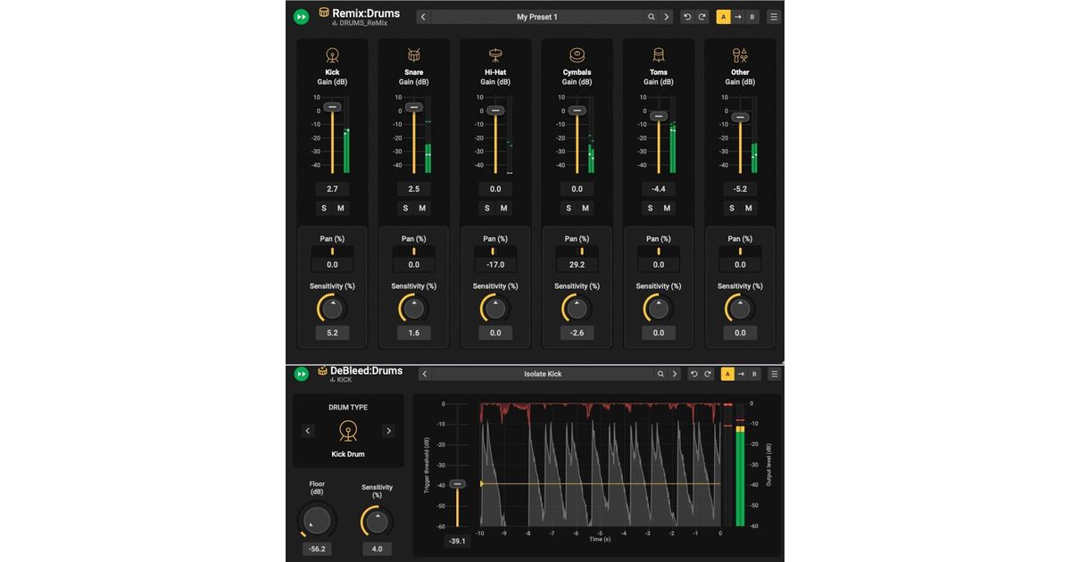This screenshot has width=1071, height=562.
Task: Click the Hi-Hat pan value field
Action: pyautogui.click(x=495, y=265)
